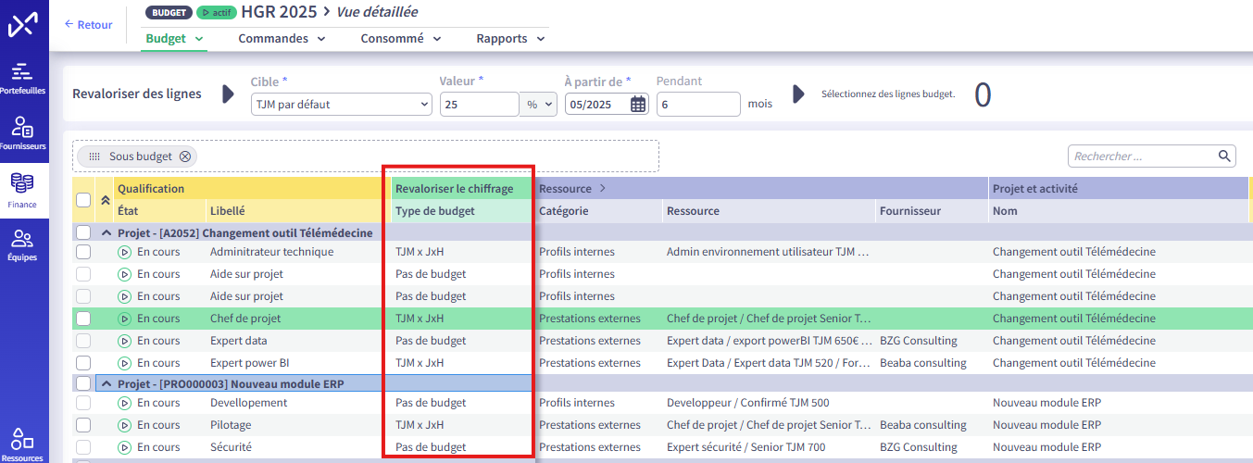This screenshot has width=1253, height=463.
Task: Open the Commandes menu
Action: tap(282, 39)
